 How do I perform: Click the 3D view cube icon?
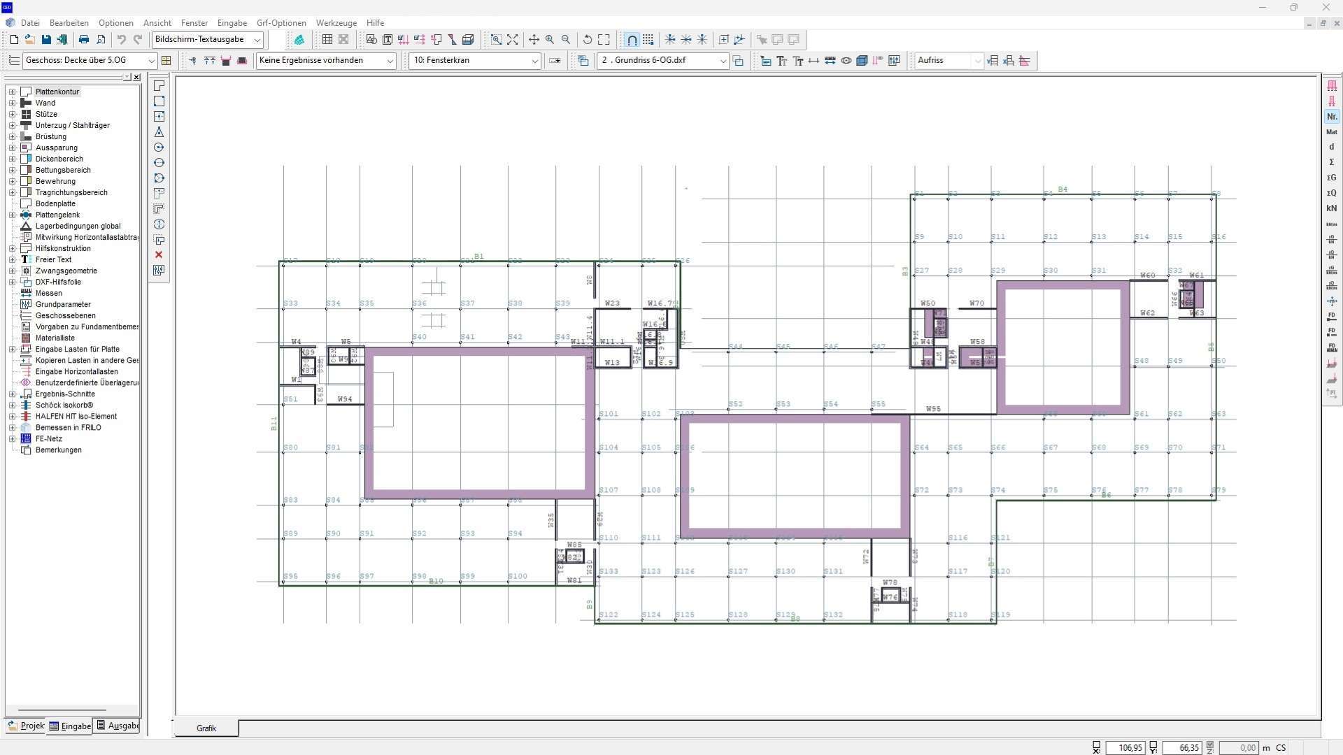click(x=862, y=61)
